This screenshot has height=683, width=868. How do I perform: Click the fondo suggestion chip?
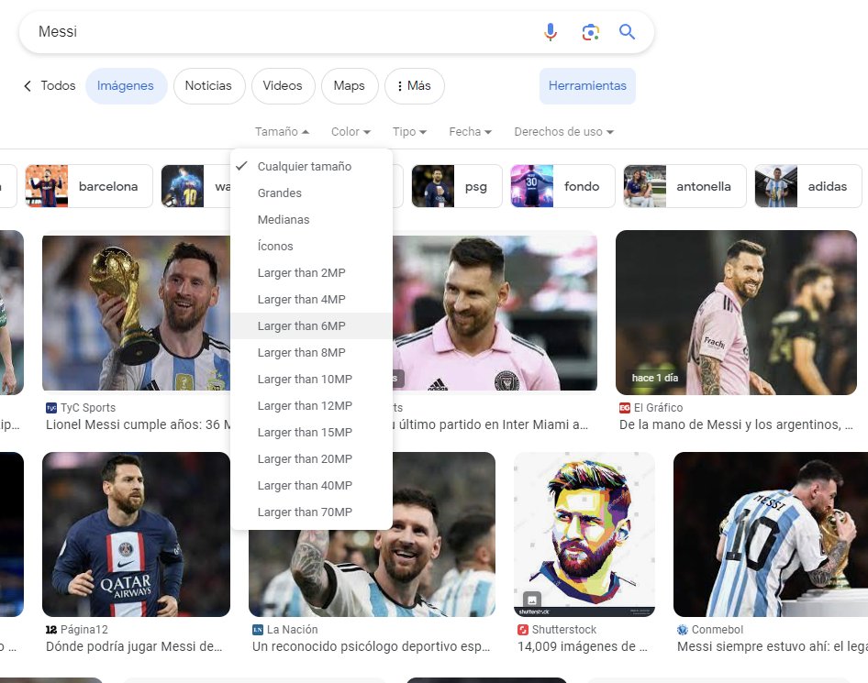562,186
